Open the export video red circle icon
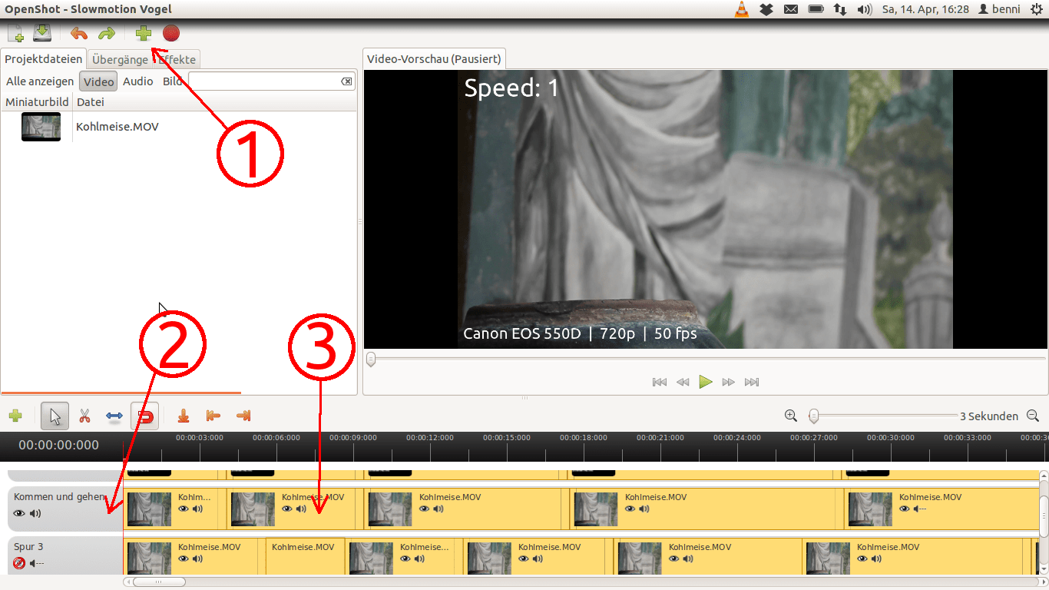 (171, 33)
